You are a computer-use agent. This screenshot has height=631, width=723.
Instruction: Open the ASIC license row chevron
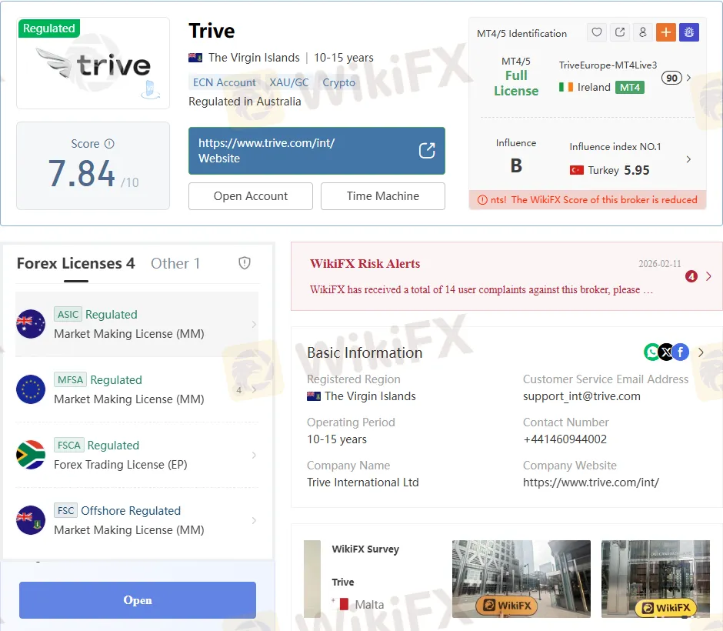point(254,324)
